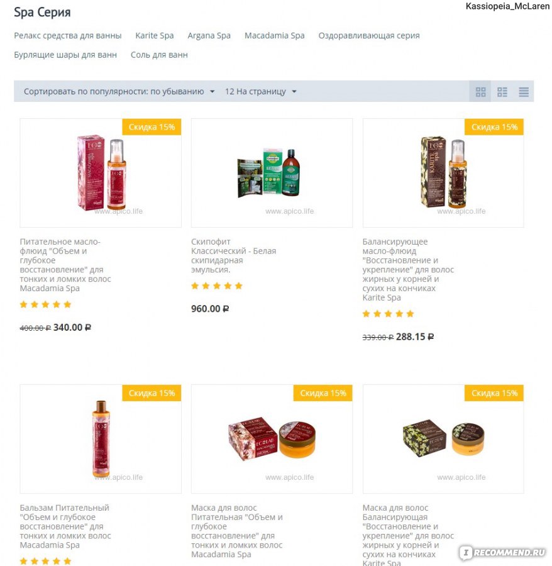
Task: Click the Скипофит Классический product title
Action: click(233, 255)
